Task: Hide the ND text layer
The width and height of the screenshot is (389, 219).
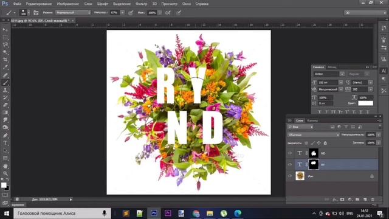Action: pyautogui.click(x=290, y=153)
